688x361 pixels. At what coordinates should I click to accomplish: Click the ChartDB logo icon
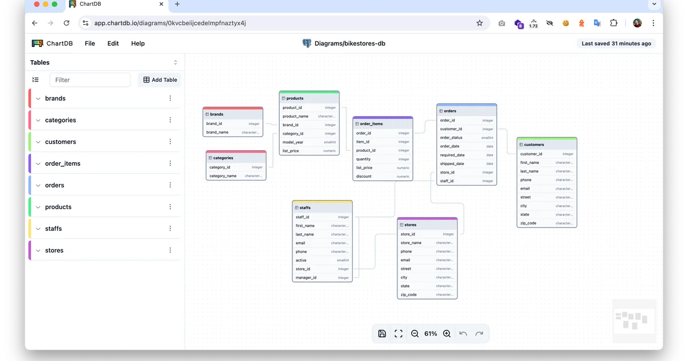[x=37, y=44]
